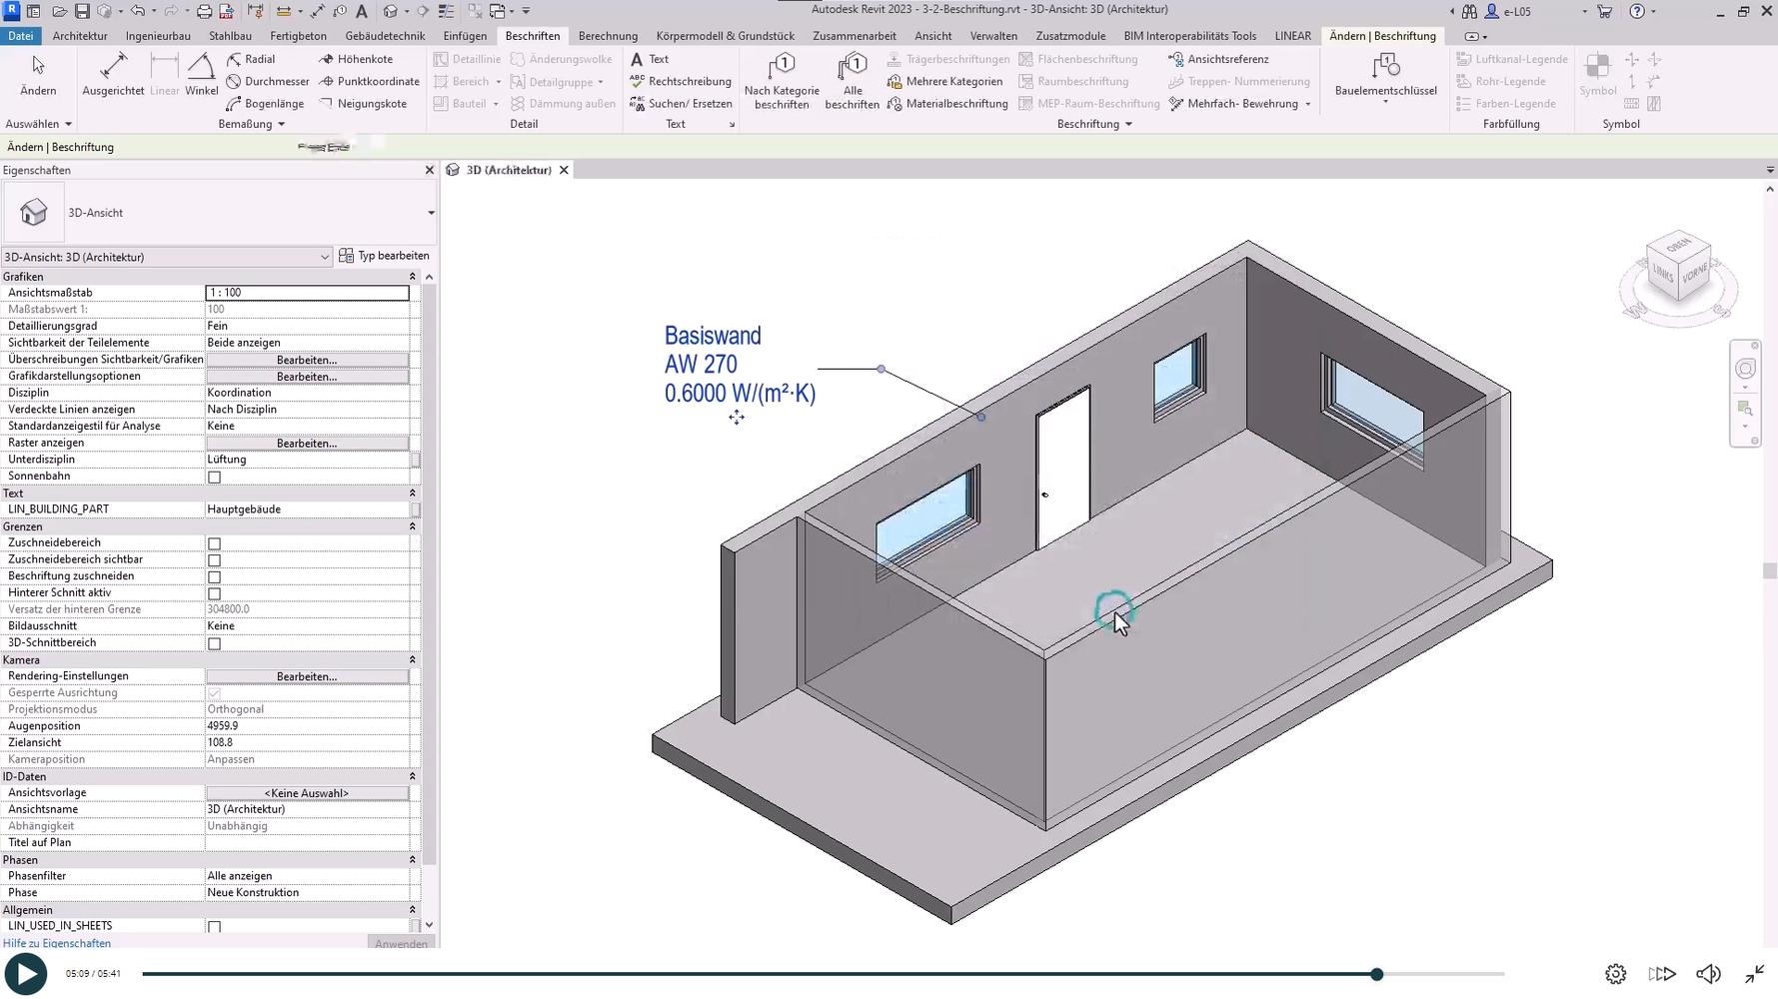Open the Nach Kategorie beschriften tool
The image size is (1778, 999).
point(782,80)
